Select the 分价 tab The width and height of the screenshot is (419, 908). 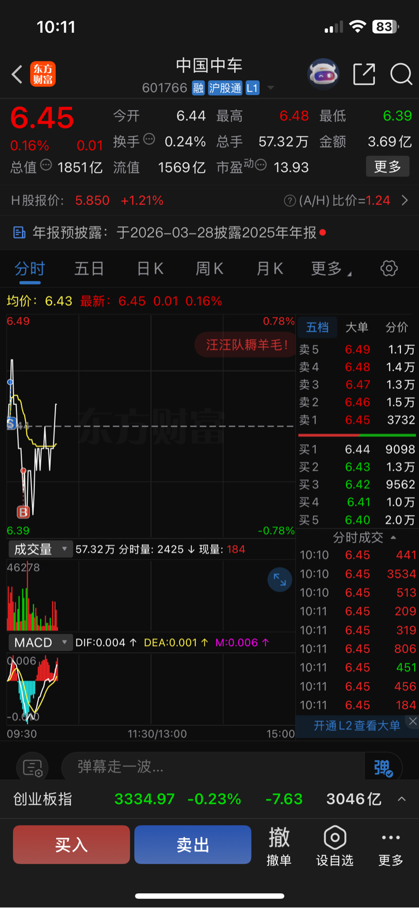[397, 328]
